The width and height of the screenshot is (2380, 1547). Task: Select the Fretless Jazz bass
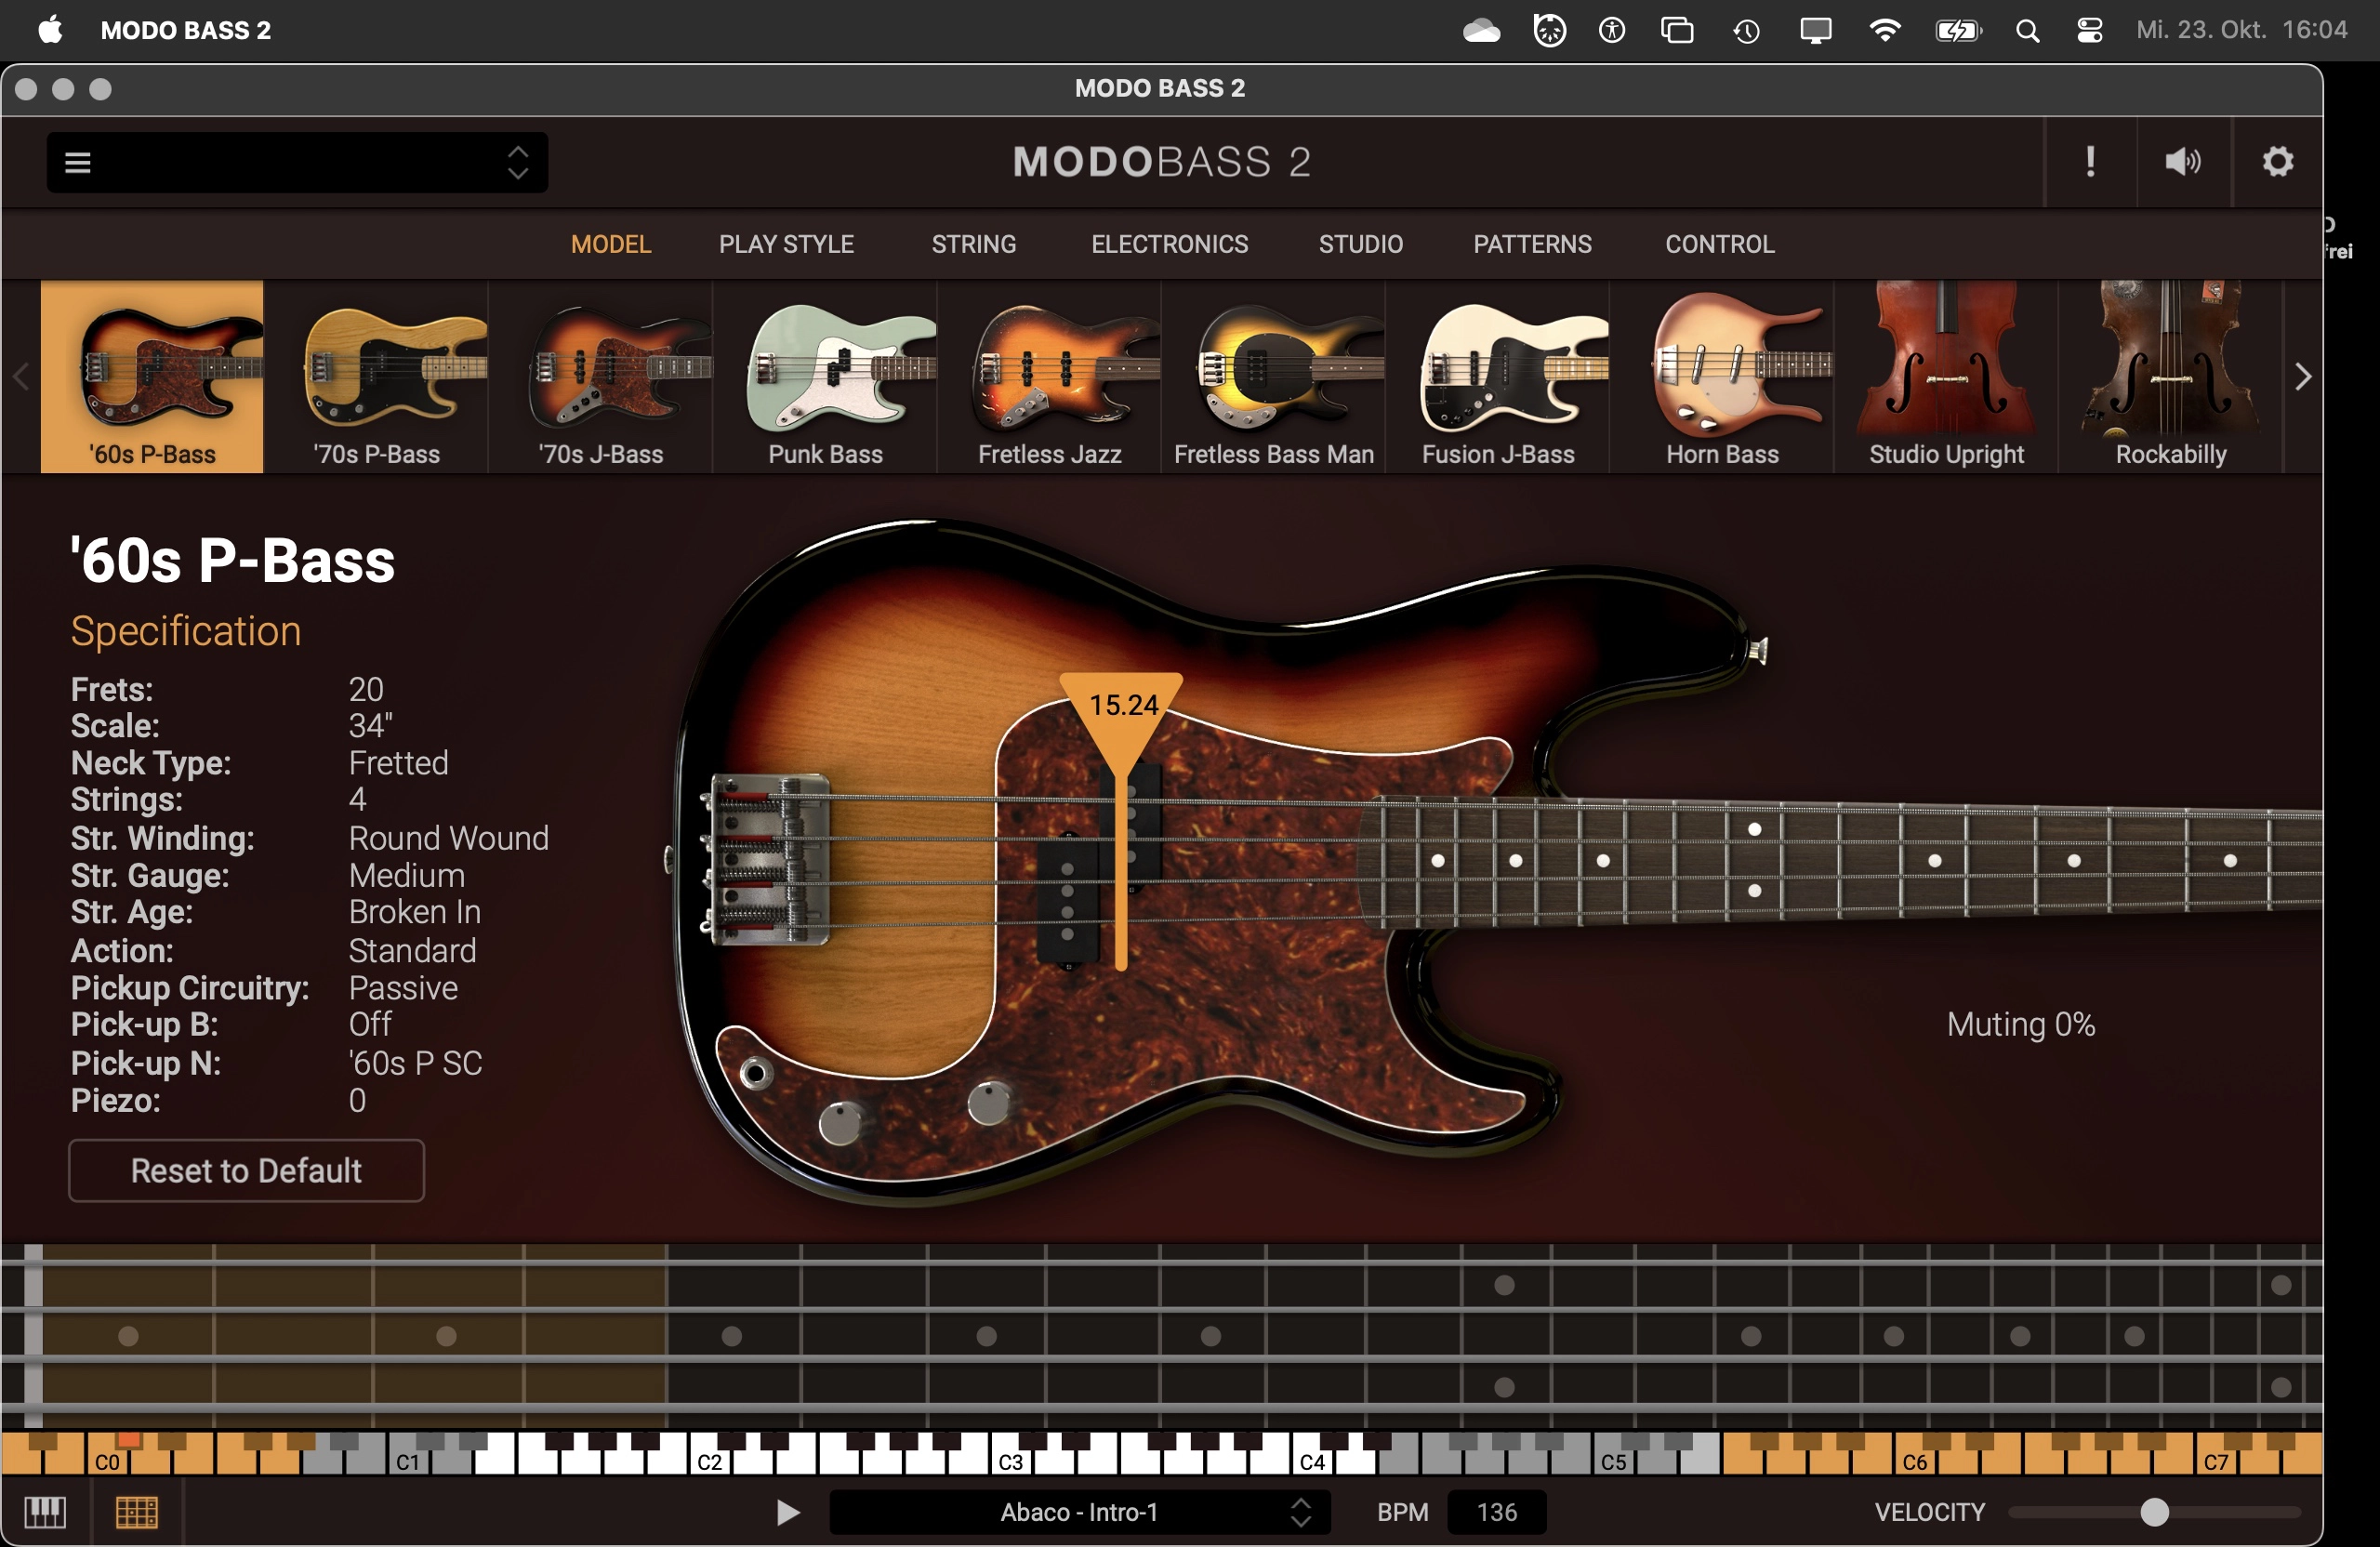point(1049,376)
